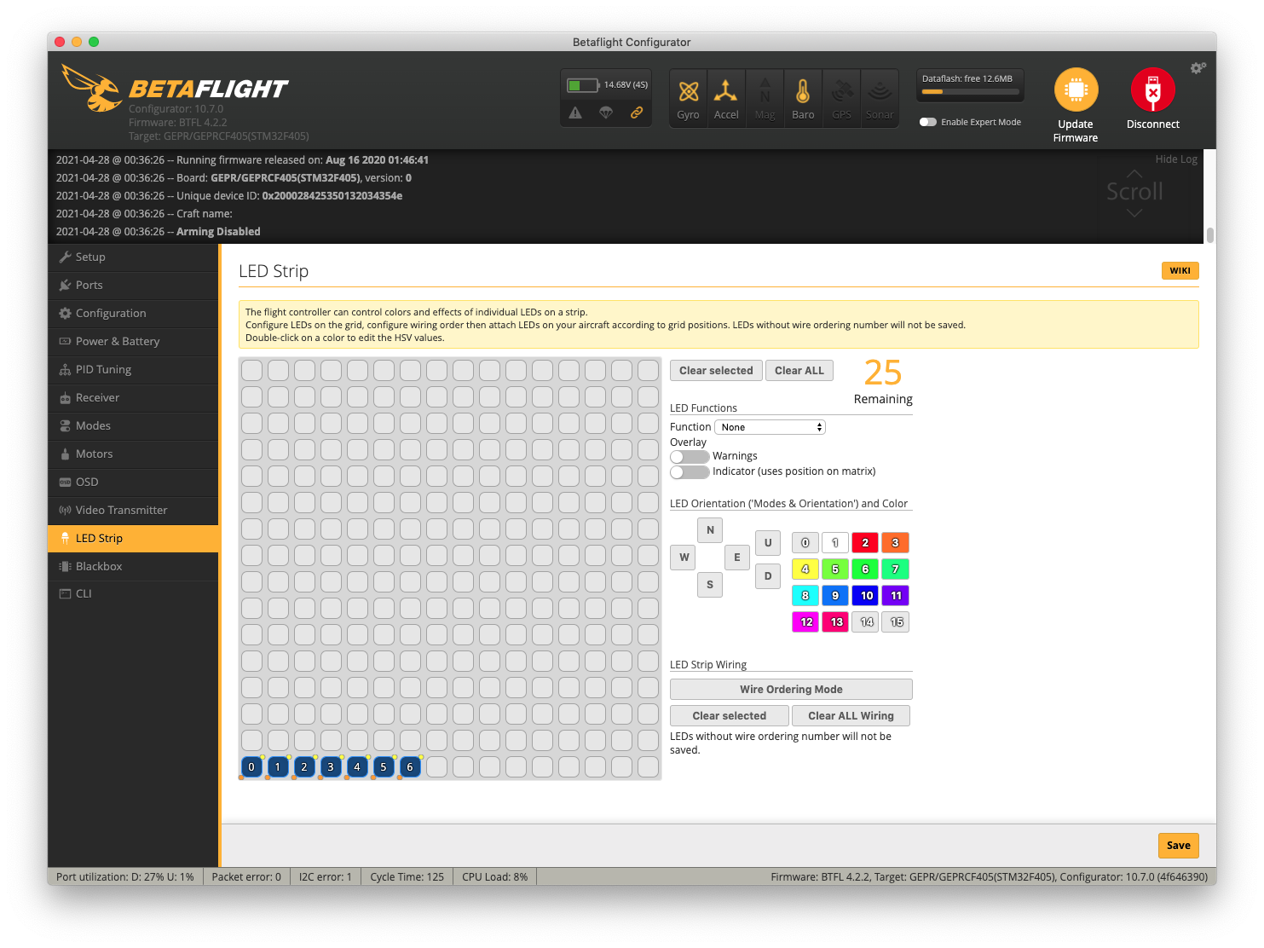This screenshot has height=948, width=1264.
Task: Click the WIKI button
Action: pyautogui.click(x=1180, y=270)
